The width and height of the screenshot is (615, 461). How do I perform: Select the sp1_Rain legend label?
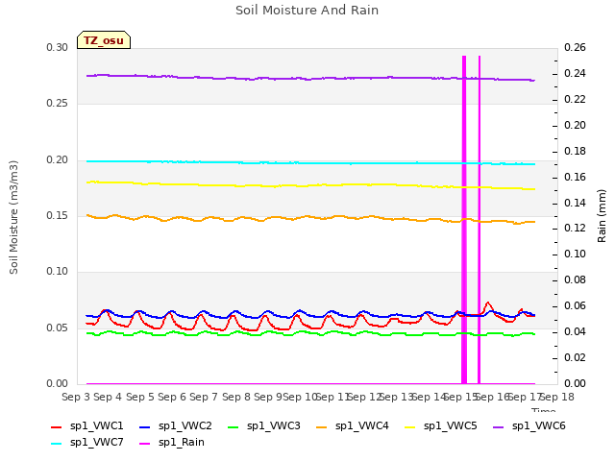pyautogui.click(x=182, y=443)
